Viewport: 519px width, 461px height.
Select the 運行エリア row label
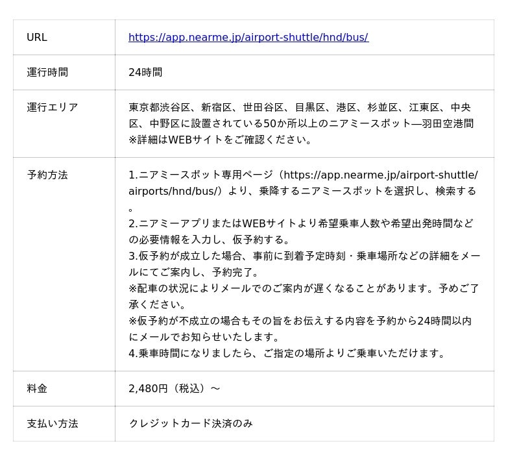click(x=53, y=108)
